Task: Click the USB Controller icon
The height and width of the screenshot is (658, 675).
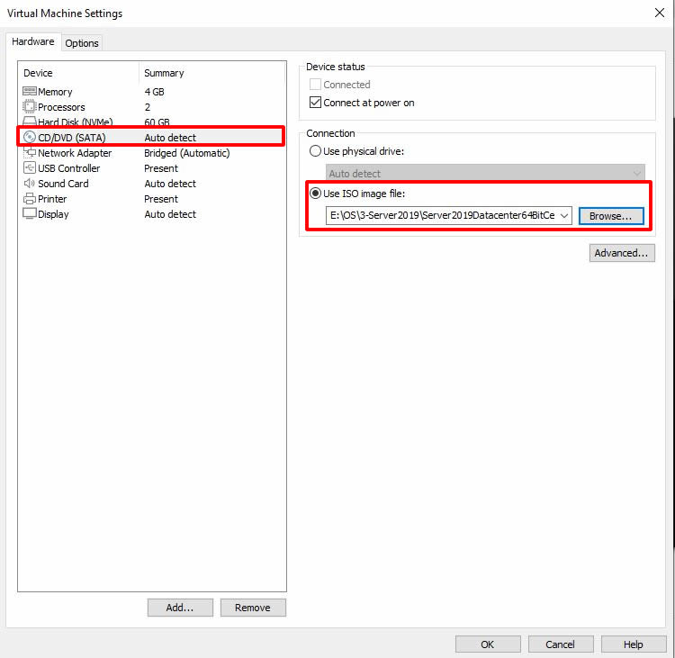Action: (30, 168)
